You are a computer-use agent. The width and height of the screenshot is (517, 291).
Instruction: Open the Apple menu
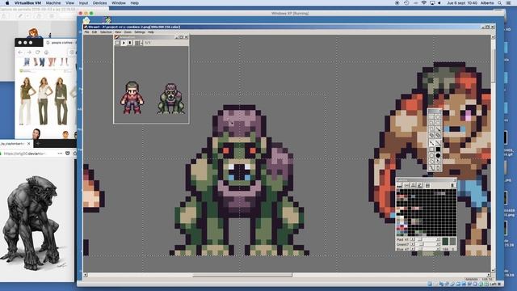pos(7,3)
